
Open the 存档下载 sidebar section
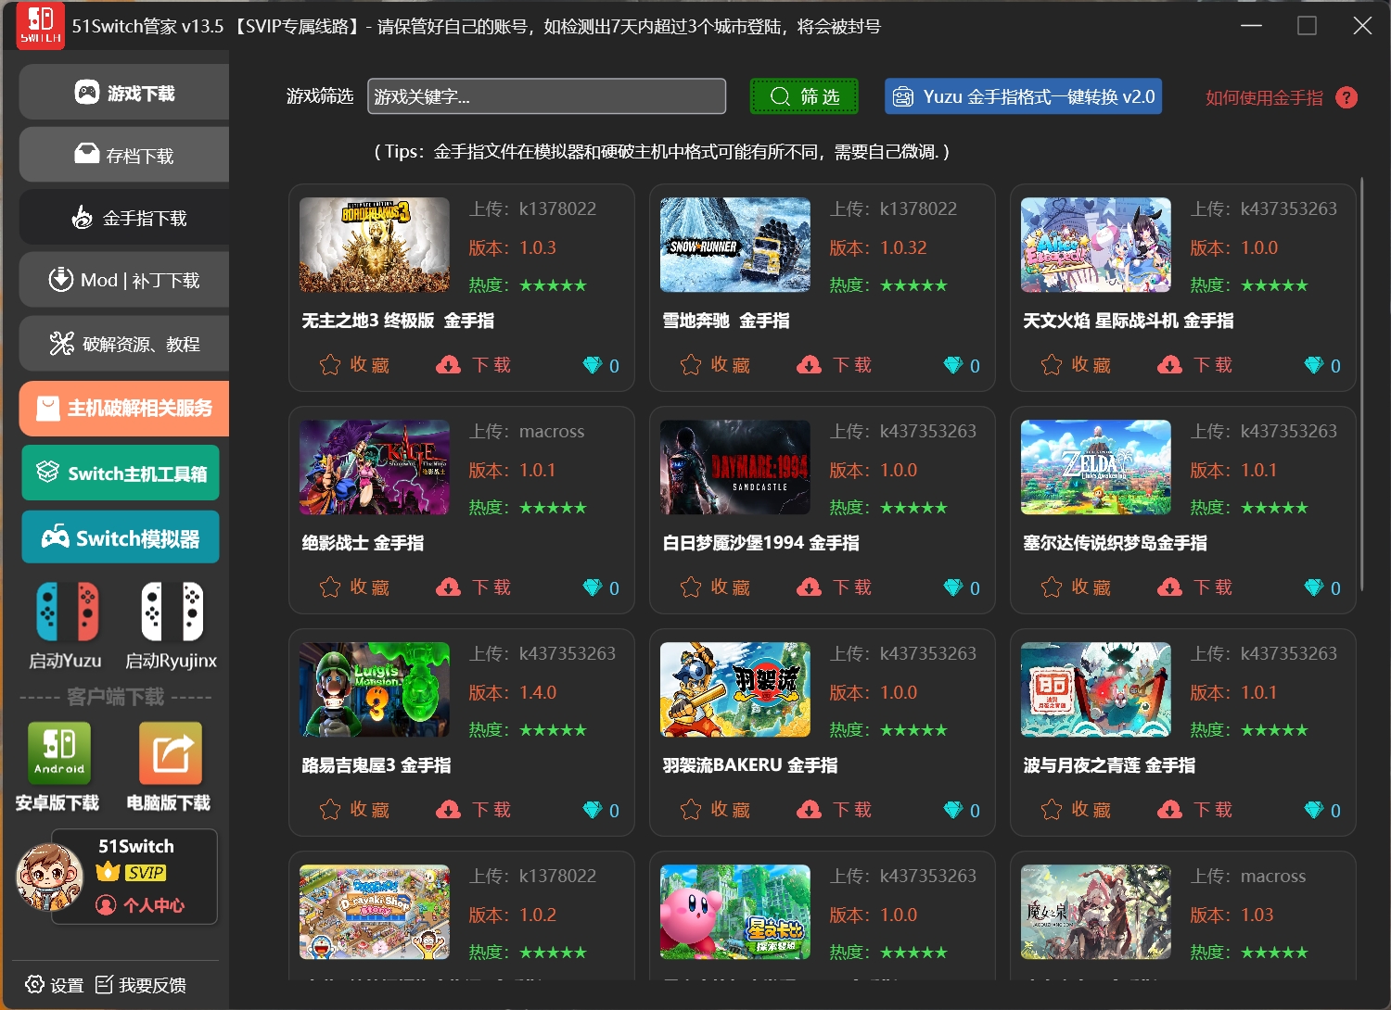pyautogui.click(x=124, y=155)
